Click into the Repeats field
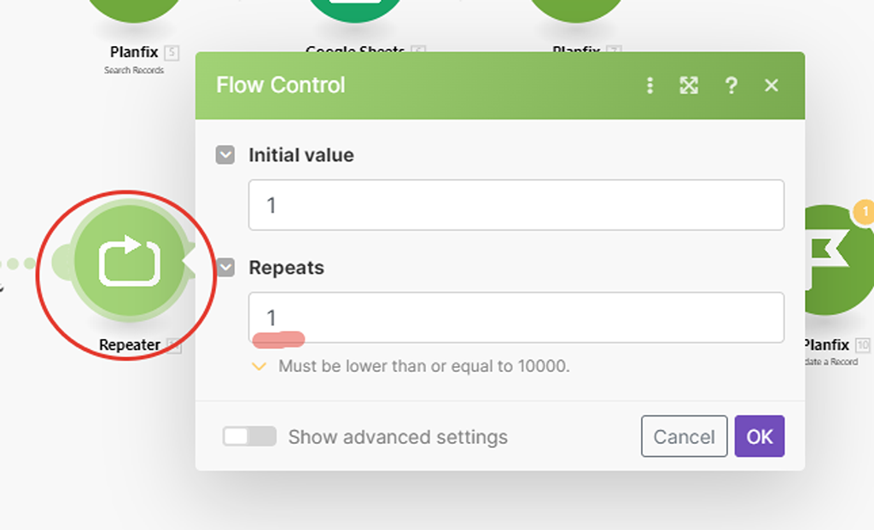 516,317
